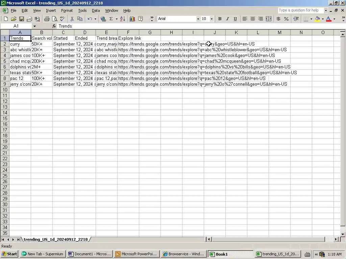The image size is (346, 259).
Task: Click the E-mail envelope toolbar icon
Action: [x=29, y=19]
